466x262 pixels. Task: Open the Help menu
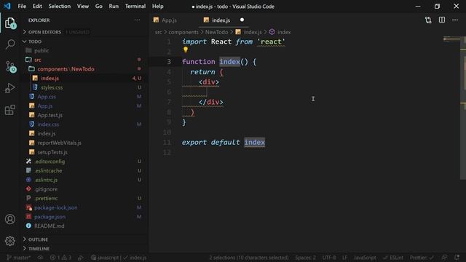[158, 7]
